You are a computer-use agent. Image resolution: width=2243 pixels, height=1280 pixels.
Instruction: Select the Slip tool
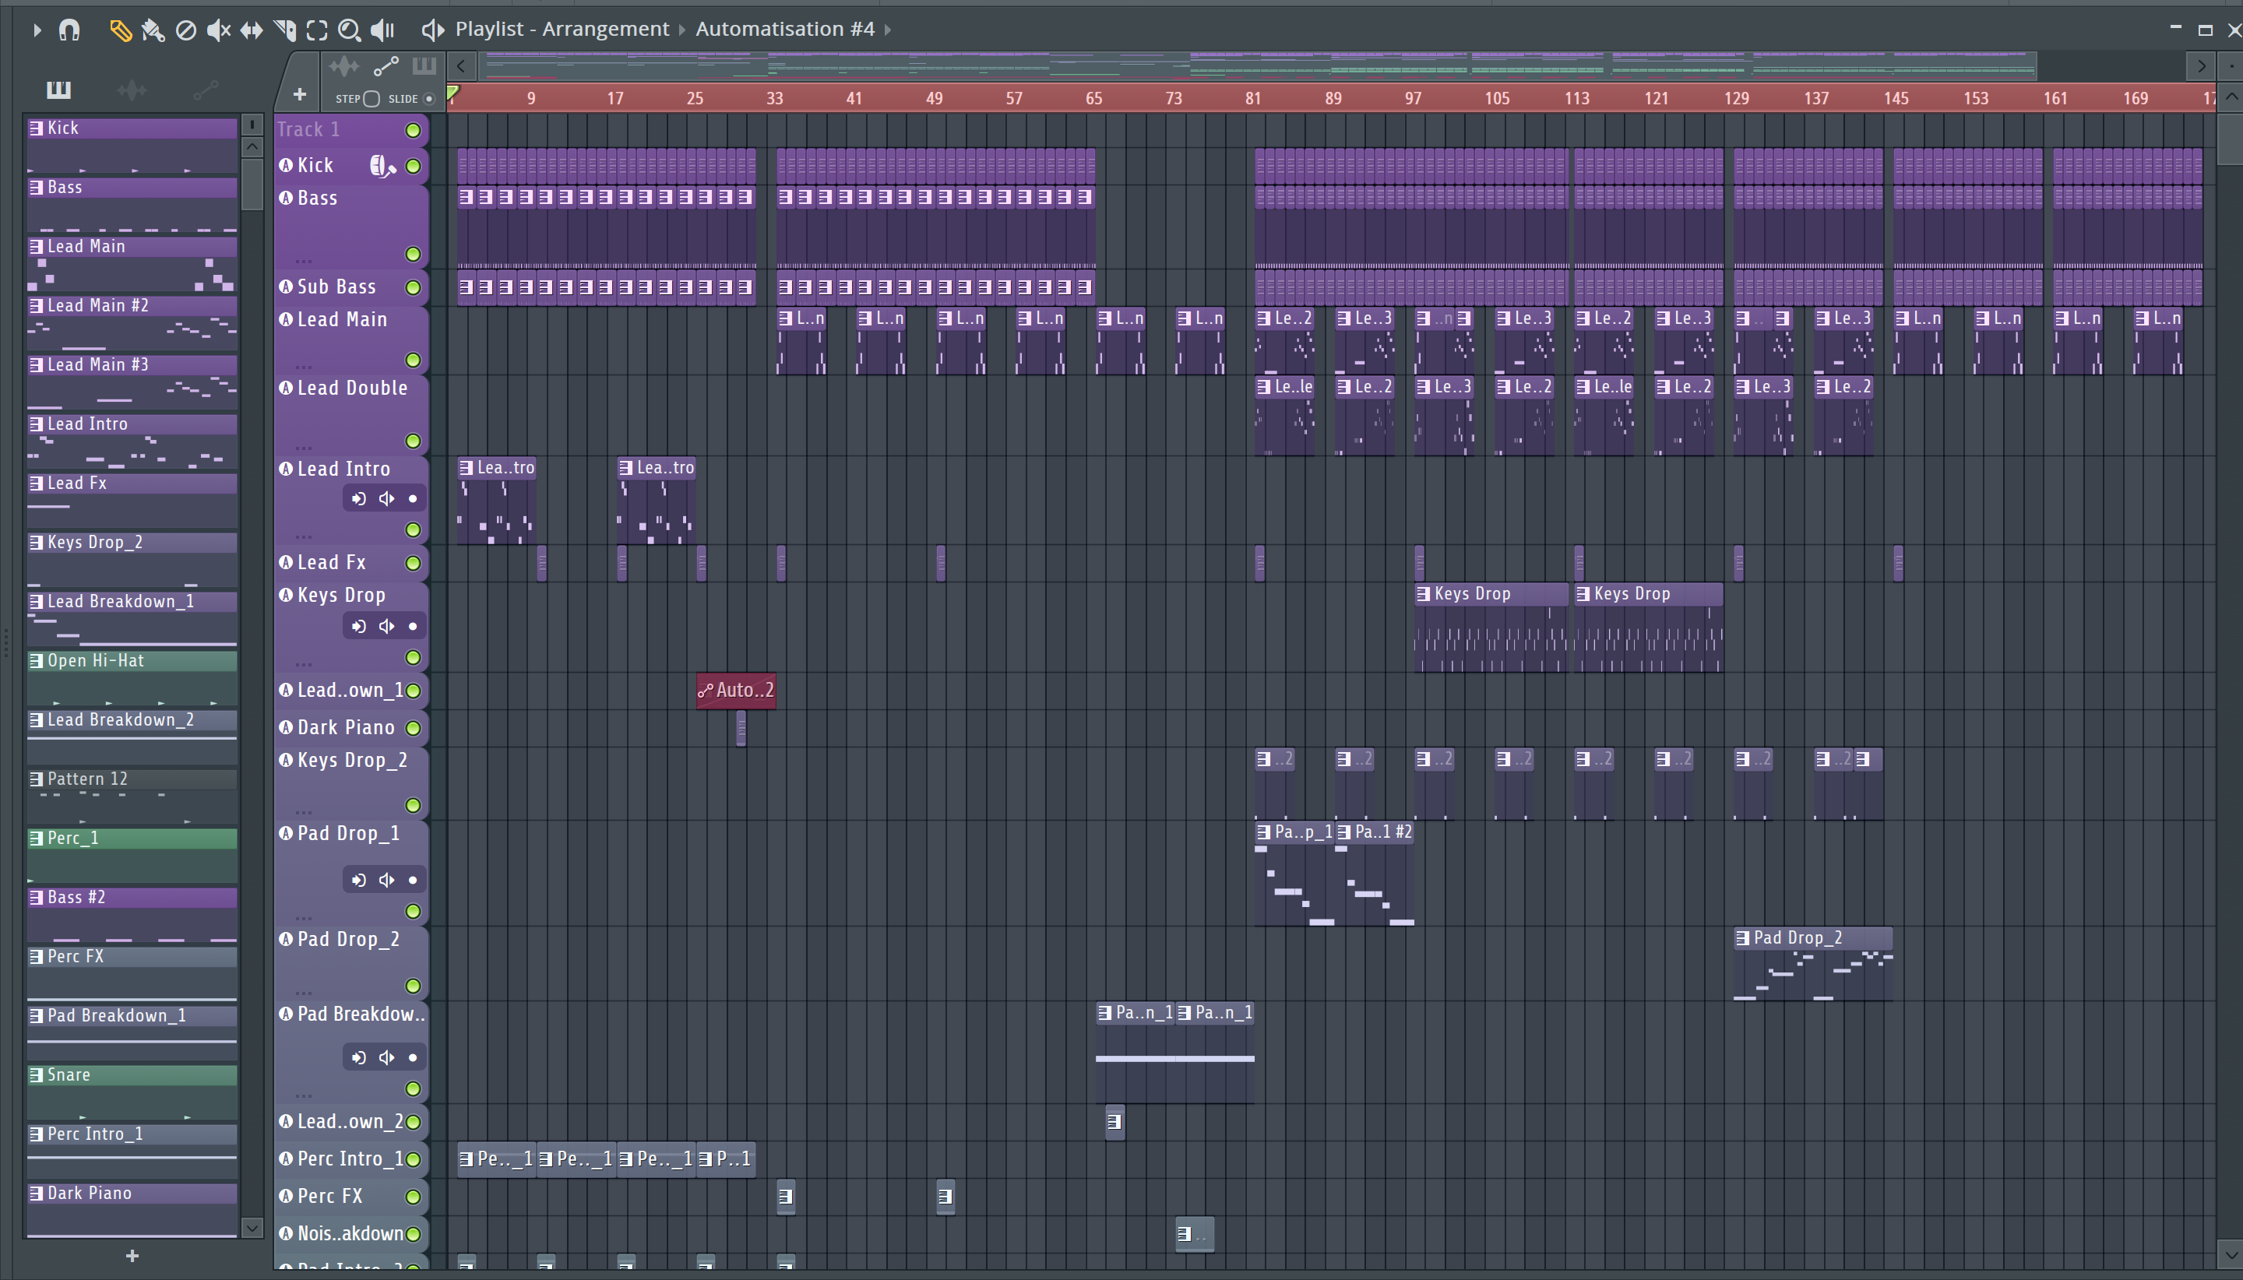click(x=252, y=30)
